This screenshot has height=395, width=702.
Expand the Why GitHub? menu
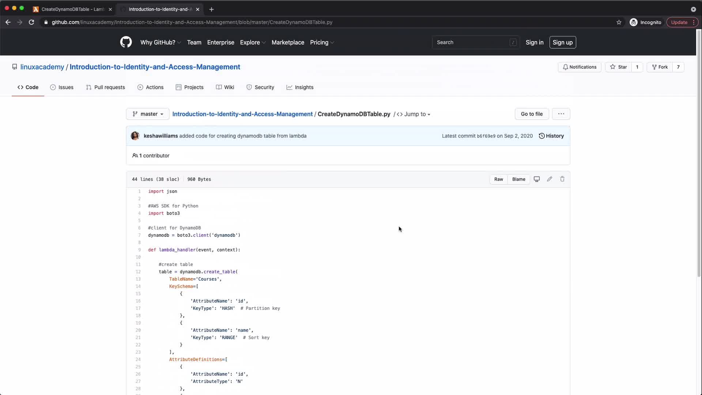point(160,42)
